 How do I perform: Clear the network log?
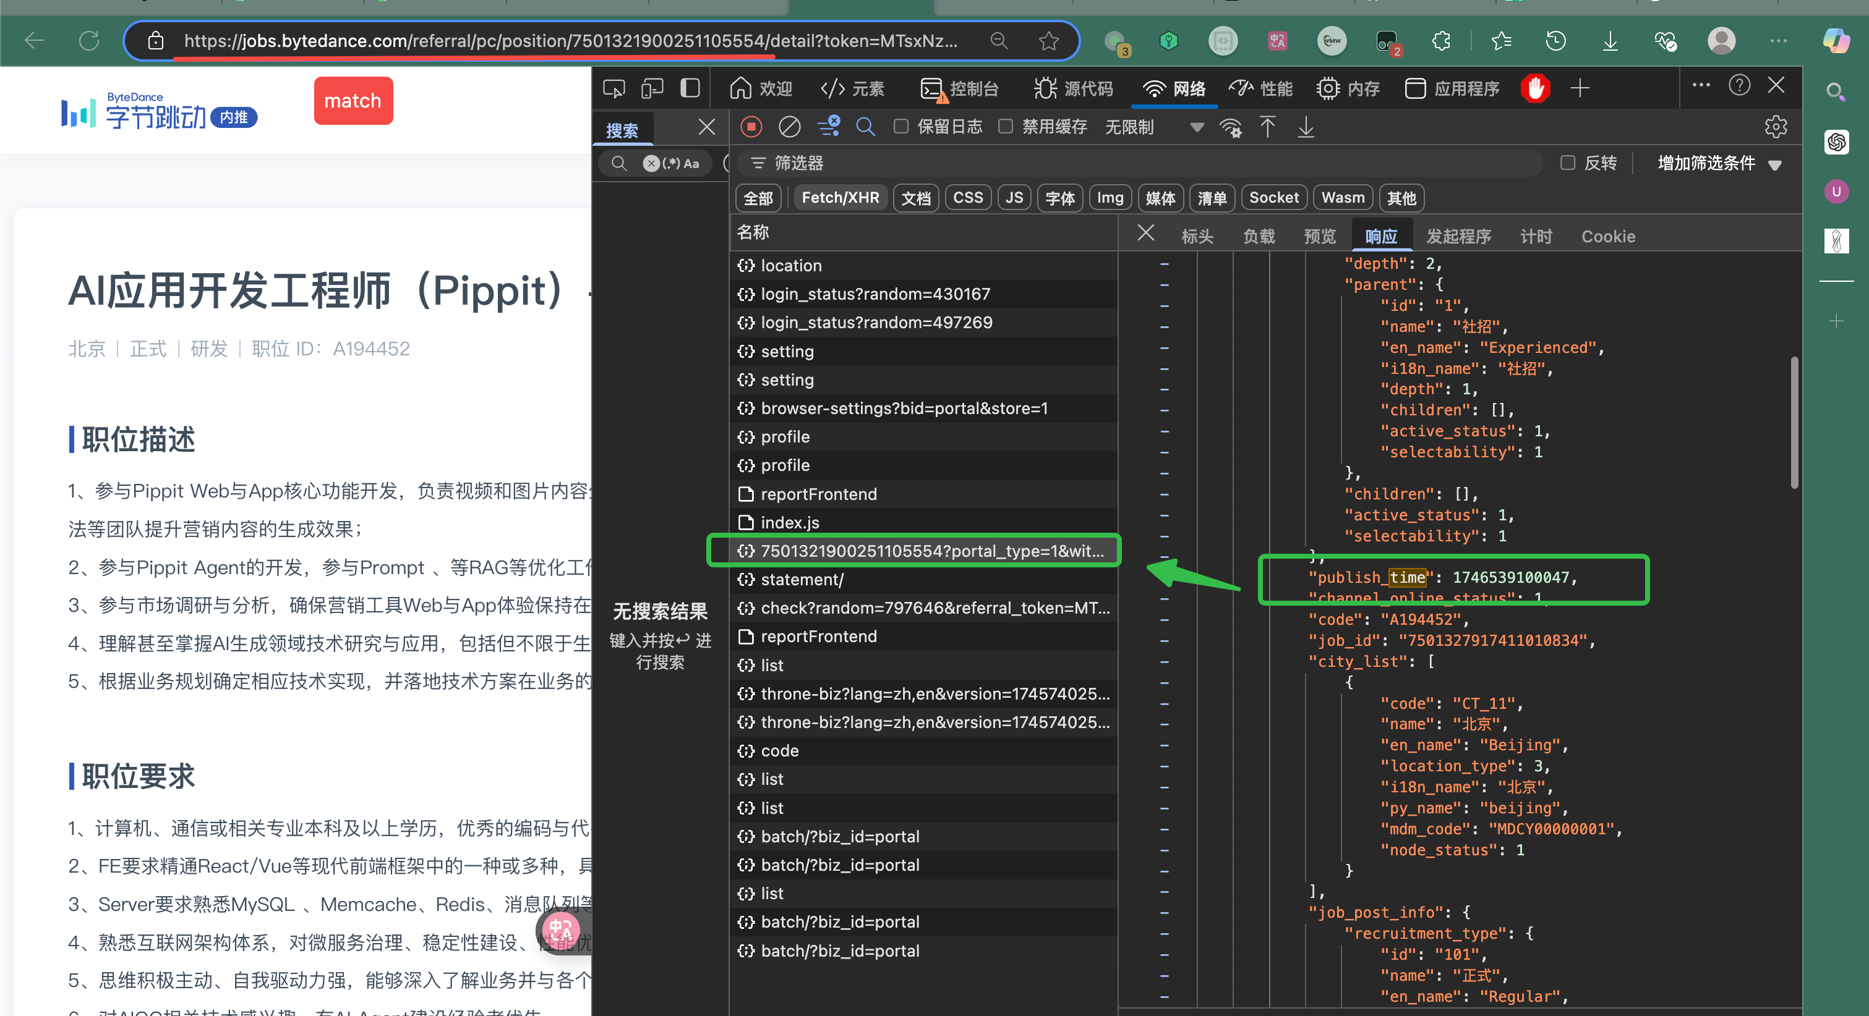(x=789, y=128)
